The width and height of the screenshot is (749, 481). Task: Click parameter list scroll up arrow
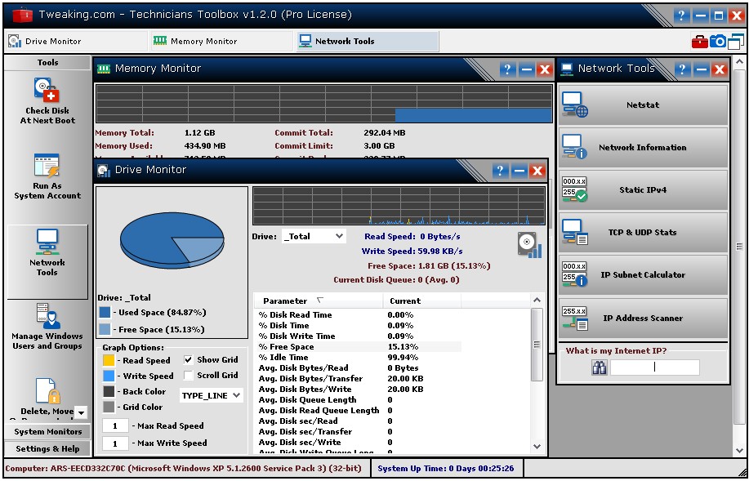[x=537, y=301]
